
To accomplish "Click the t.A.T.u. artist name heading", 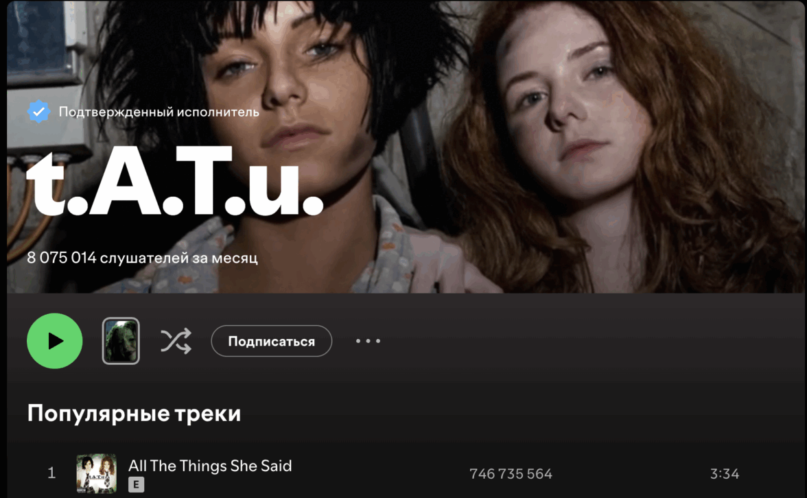I will 175,180.
